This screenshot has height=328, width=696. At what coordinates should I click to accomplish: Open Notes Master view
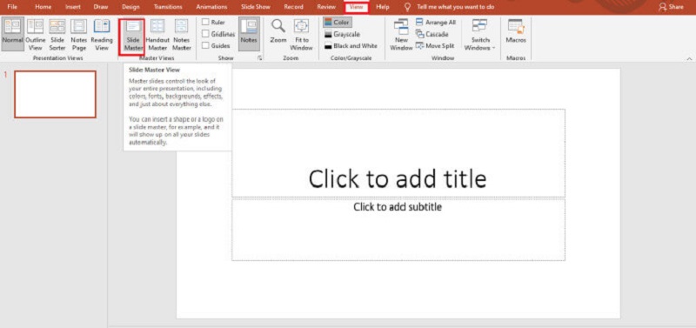point(182,35)
